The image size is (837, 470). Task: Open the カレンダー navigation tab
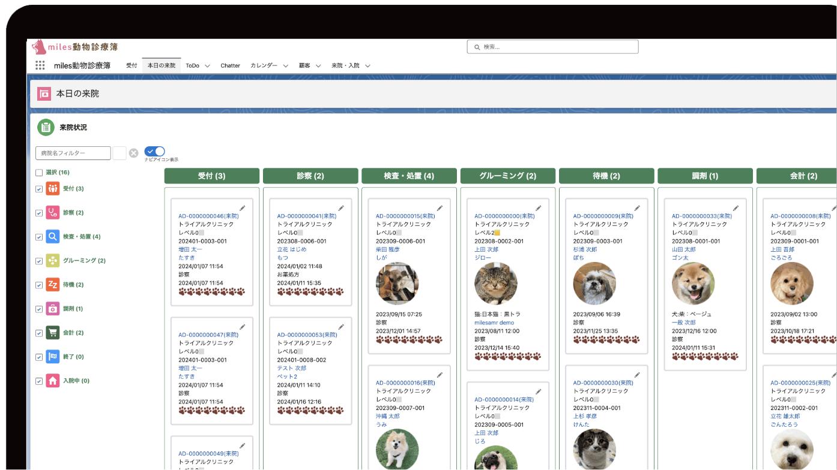click(264, 65)
